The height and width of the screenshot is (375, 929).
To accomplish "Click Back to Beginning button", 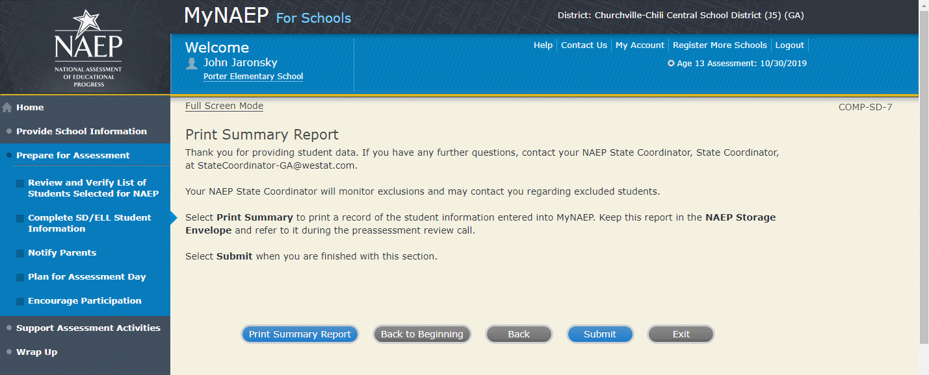I will (422, 334).
